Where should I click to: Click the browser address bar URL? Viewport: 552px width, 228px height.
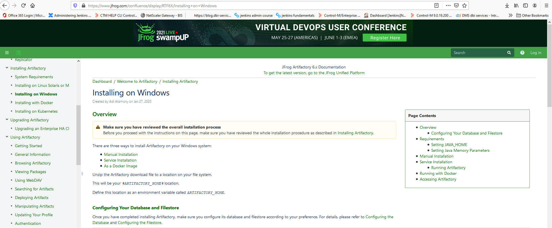pos(152,6)
